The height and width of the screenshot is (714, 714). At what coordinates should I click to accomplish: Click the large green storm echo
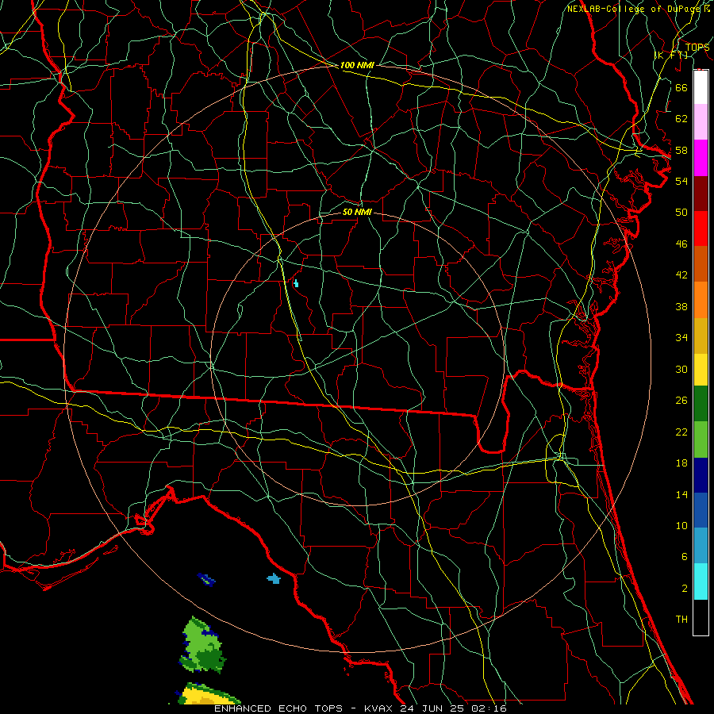pos(203,645)
